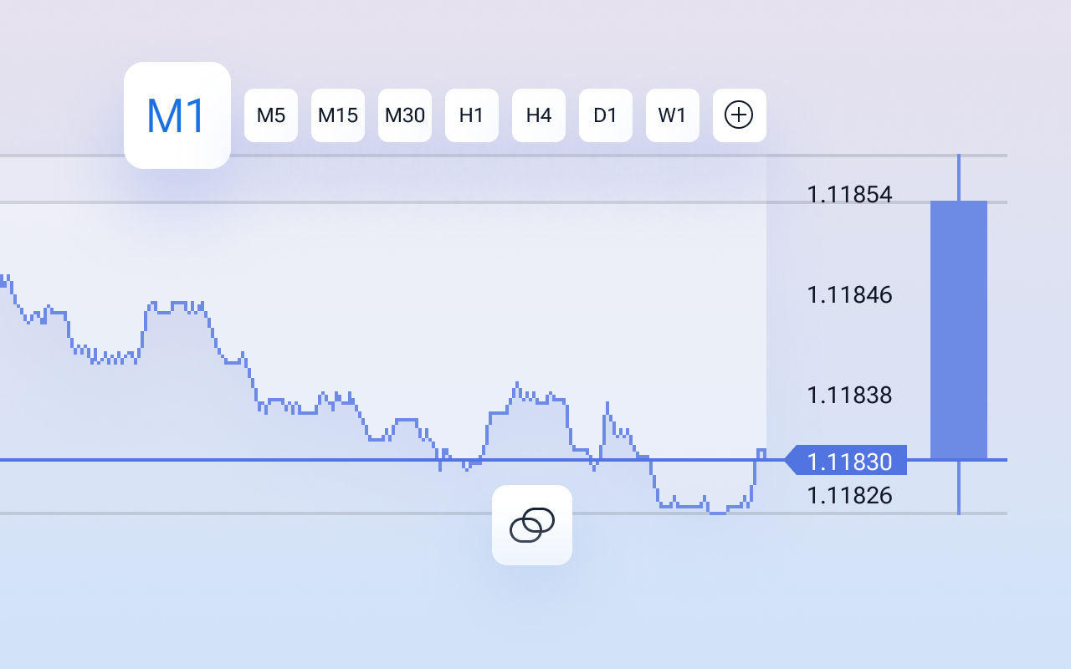
Task: Click the overlapping circles icon
Action: coord(532,525)
